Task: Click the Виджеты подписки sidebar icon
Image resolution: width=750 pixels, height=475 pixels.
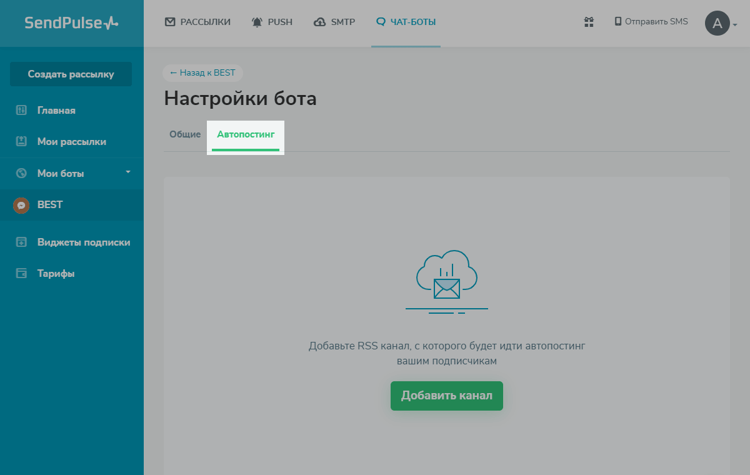Action: 21,242
